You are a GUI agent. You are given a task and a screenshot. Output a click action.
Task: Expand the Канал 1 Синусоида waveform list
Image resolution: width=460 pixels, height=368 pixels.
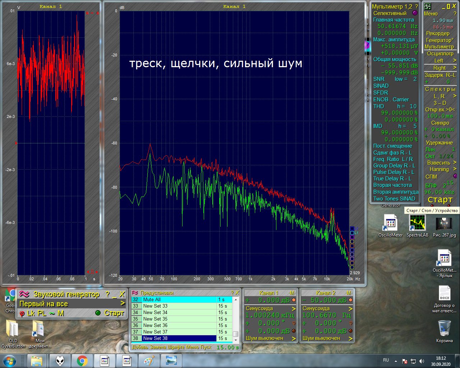point(294,309)
